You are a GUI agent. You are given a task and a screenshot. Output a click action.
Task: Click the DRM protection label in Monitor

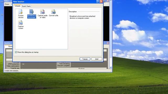tap(14, 64)
